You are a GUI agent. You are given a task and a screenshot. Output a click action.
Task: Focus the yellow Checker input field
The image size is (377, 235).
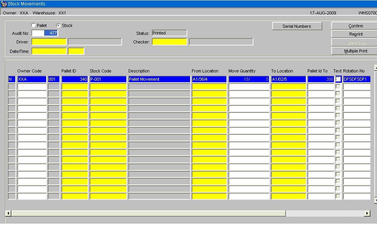[169, 42]
